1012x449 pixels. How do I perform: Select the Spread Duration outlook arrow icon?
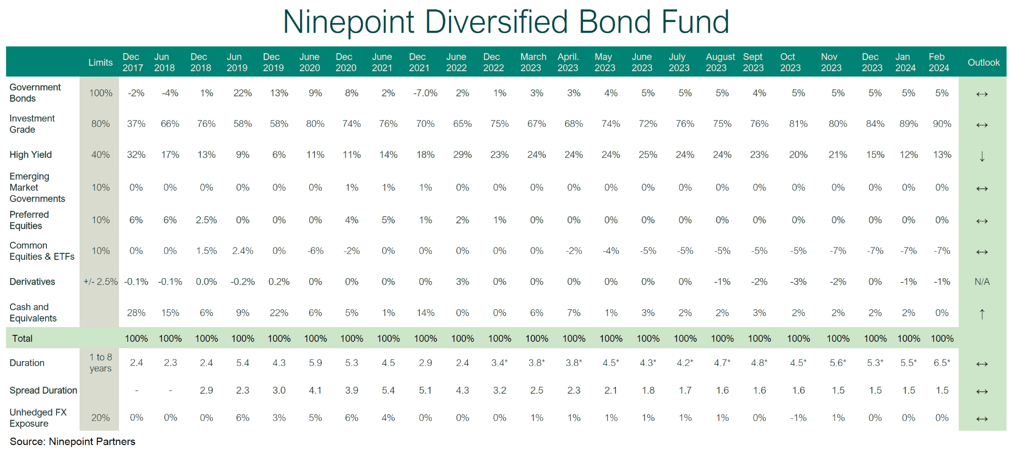tap(982, 392)
